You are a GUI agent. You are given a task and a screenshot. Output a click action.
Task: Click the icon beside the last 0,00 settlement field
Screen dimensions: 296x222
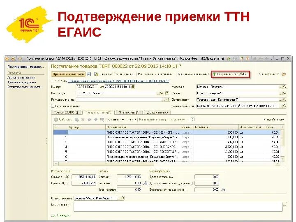point(223,190)
